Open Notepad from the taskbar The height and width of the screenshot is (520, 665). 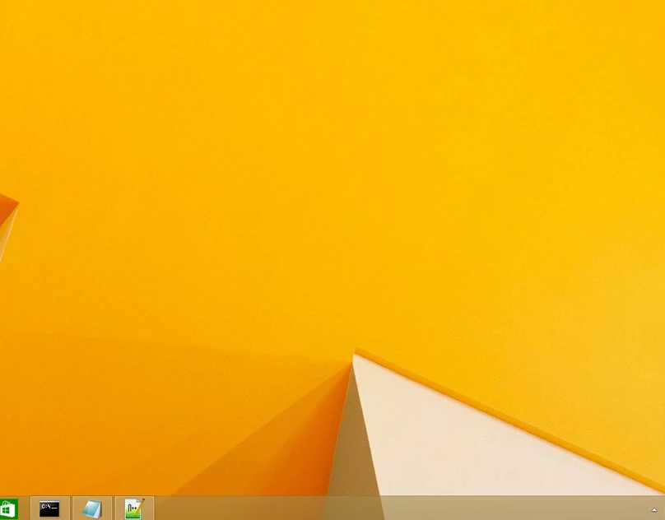[91, 508]
